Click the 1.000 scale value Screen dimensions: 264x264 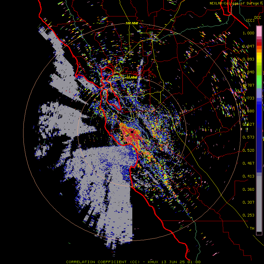click(248, 33)
